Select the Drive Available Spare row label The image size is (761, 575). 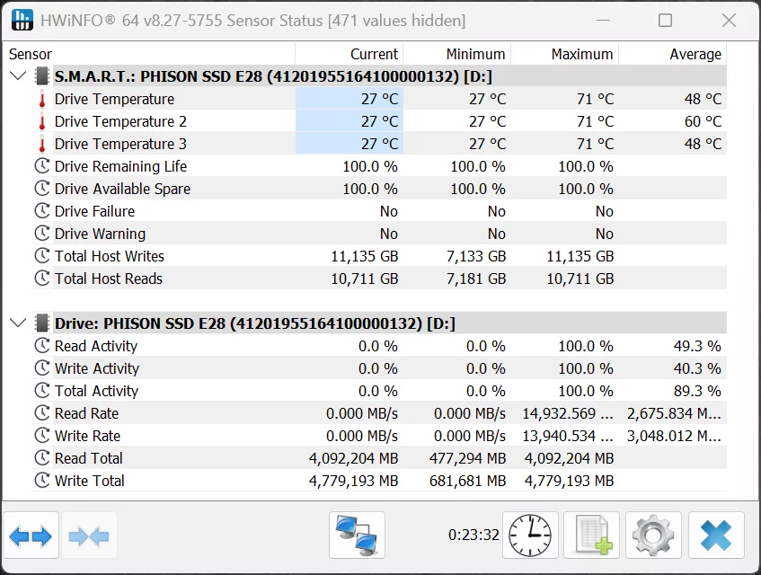tap(122, 189)
